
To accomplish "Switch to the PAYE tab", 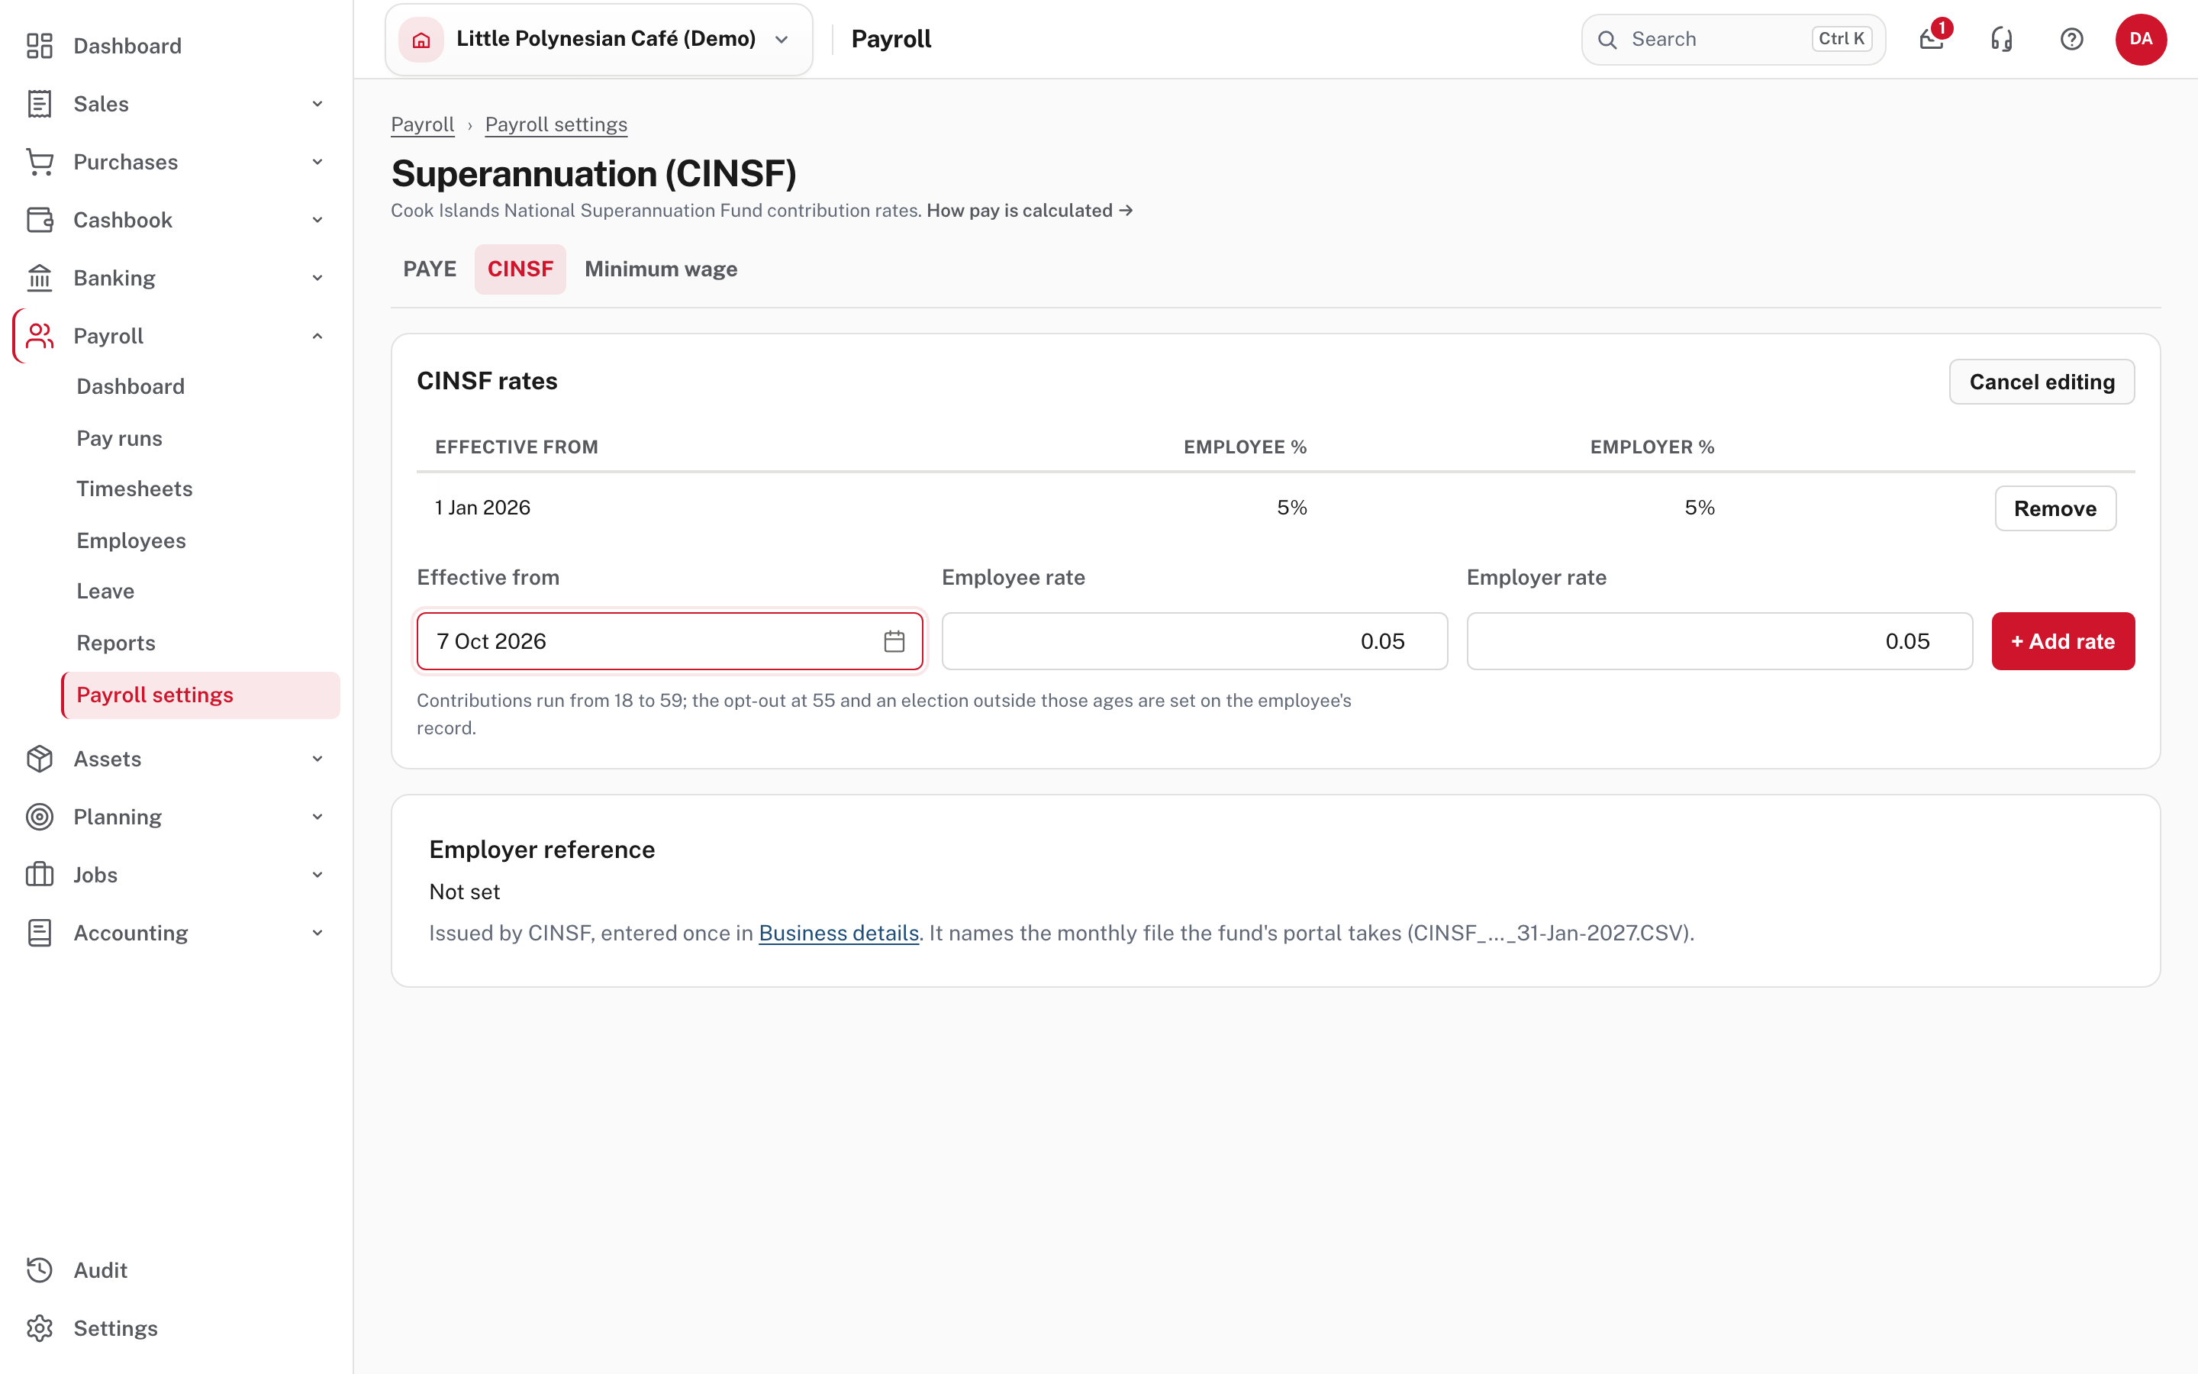I will pyautogui.click(x=430, y=269).
